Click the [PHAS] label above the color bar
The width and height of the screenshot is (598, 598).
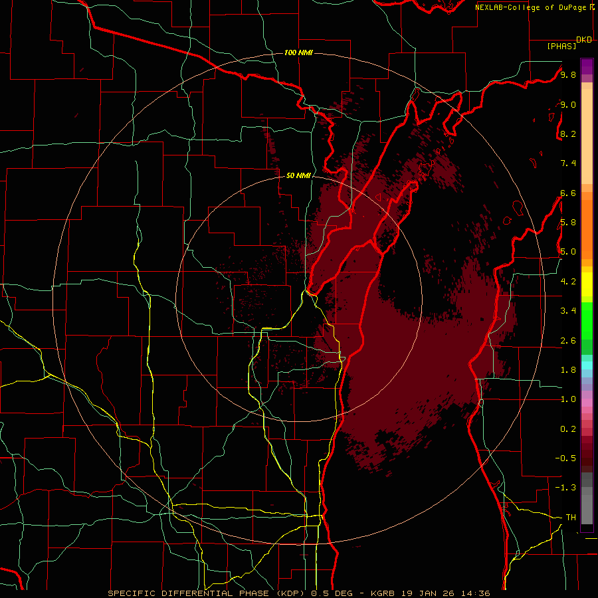[561, 47]
